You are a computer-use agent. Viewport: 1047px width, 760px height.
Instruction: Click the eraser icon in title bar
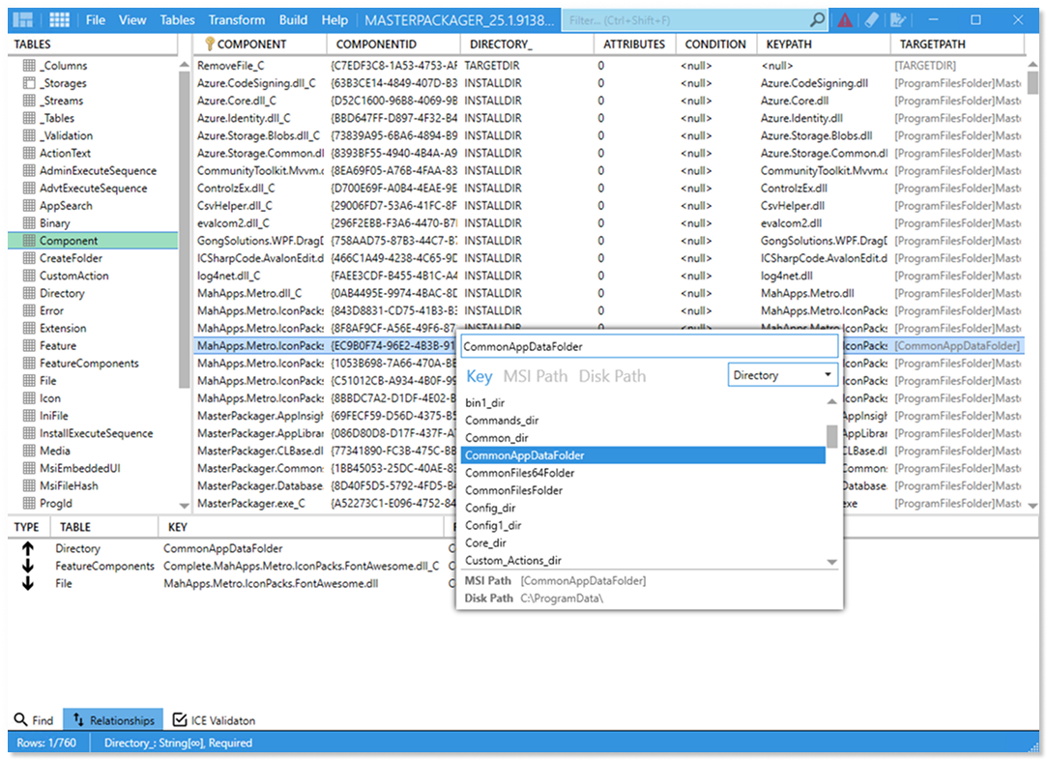(x=871, y=19)
